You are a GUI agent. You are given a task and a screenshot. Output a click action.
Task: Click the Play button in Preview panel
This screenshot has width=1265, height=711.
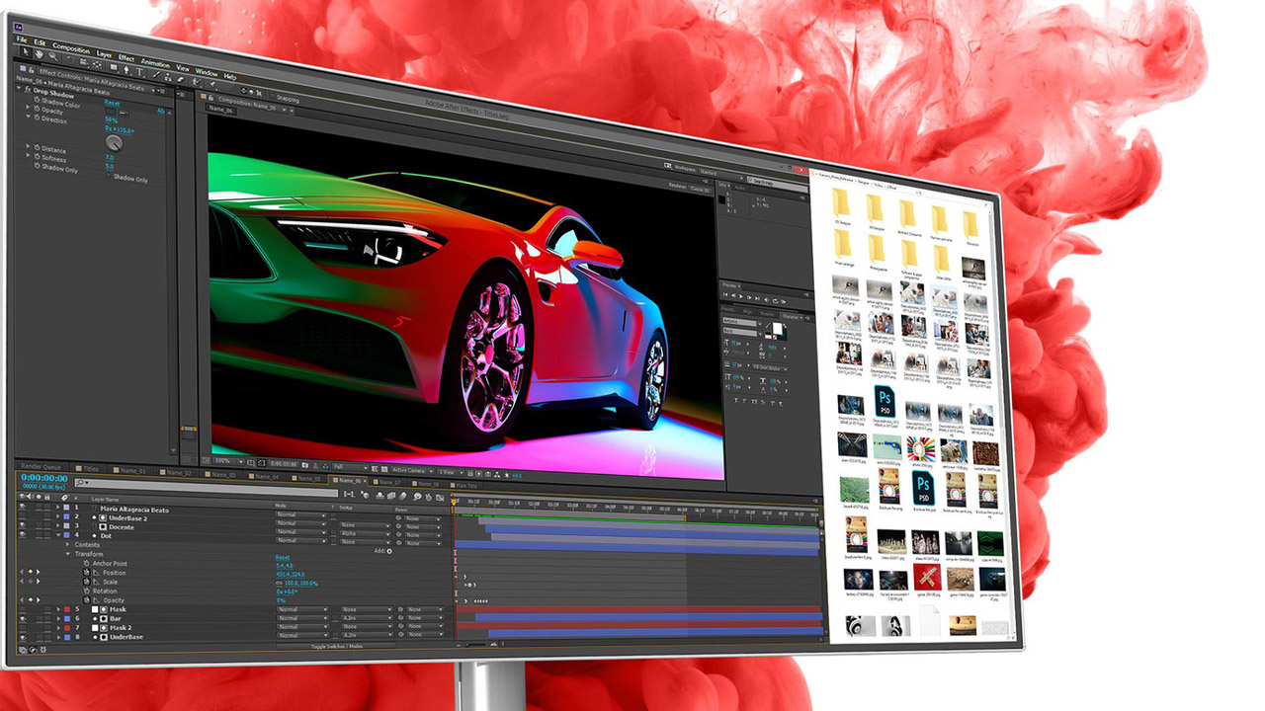click(741, 296)
